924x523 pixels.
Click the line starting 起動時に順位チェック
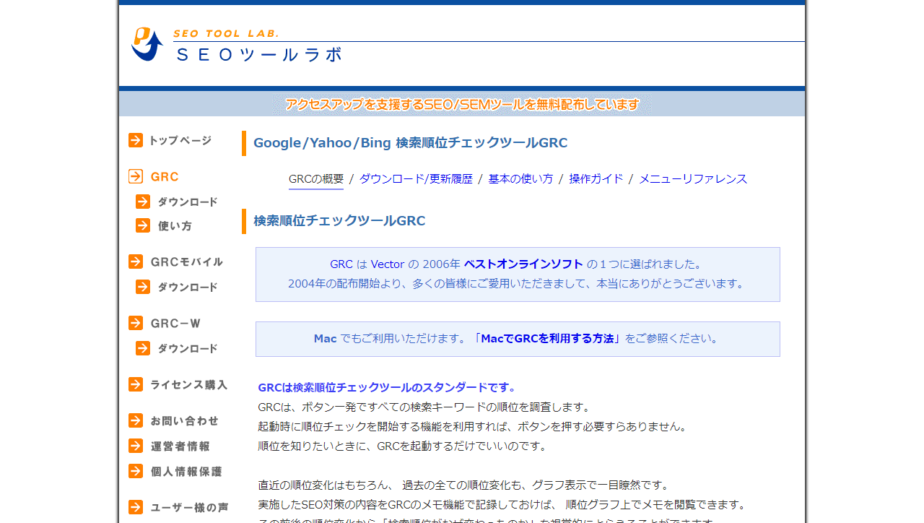472,427
